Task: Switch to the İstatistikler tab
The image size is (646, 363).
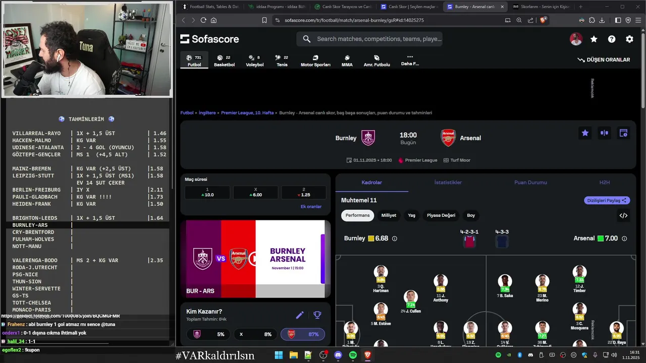Action: [448, 183]
